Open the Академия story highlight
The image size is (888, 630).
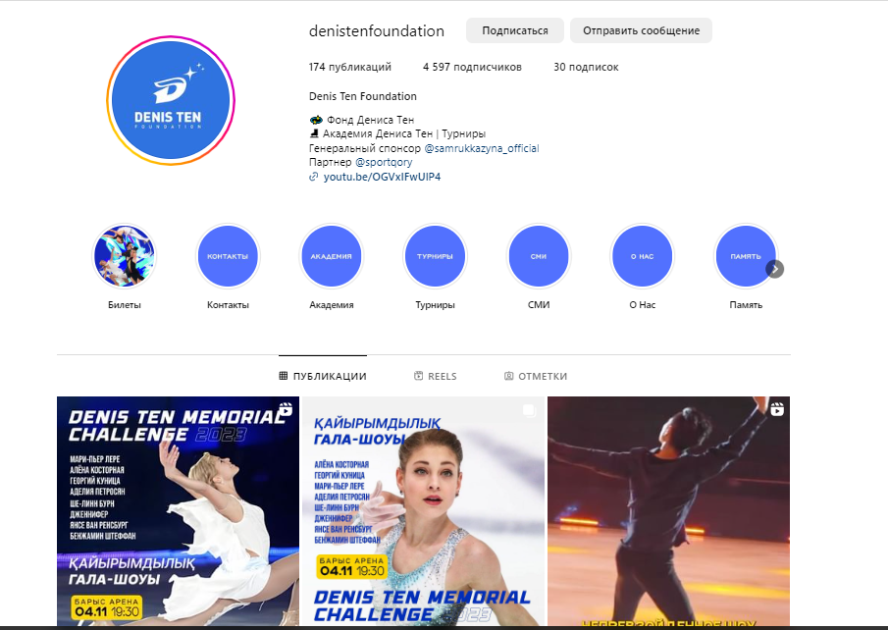point(332,256)
